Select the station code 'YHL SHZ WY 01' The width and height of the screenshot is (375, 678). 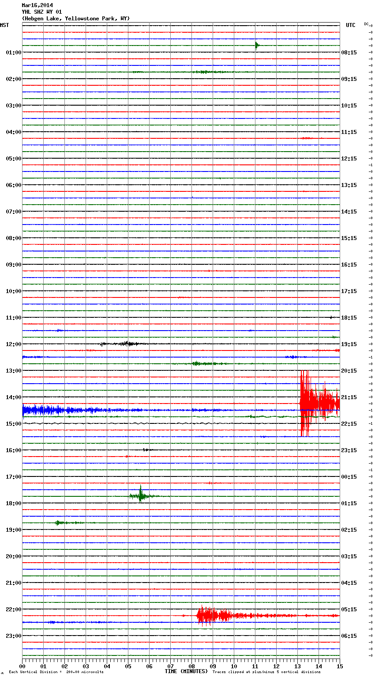42,12
